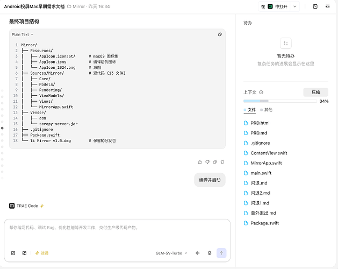Give thumbs down to the response
The height and width of the screenshot is (269, 338).
pyautogui.click(x=207, y=162)
